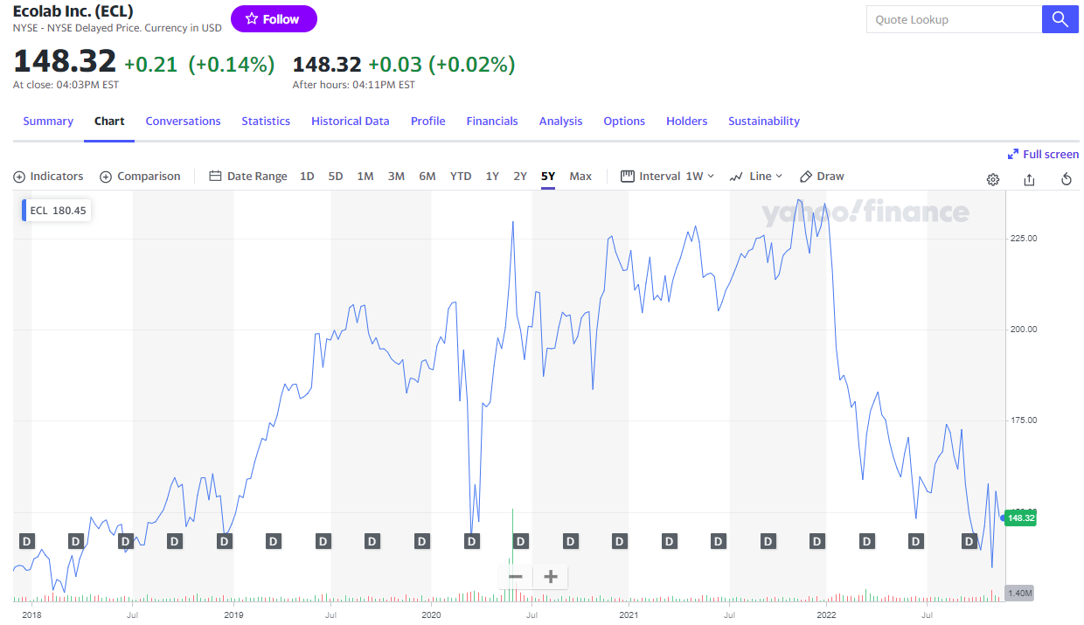Click the green 148.32 price tag
The height and width of the screenshot is (625, 1084).
pyautogui.click(x=1021, y=518)
